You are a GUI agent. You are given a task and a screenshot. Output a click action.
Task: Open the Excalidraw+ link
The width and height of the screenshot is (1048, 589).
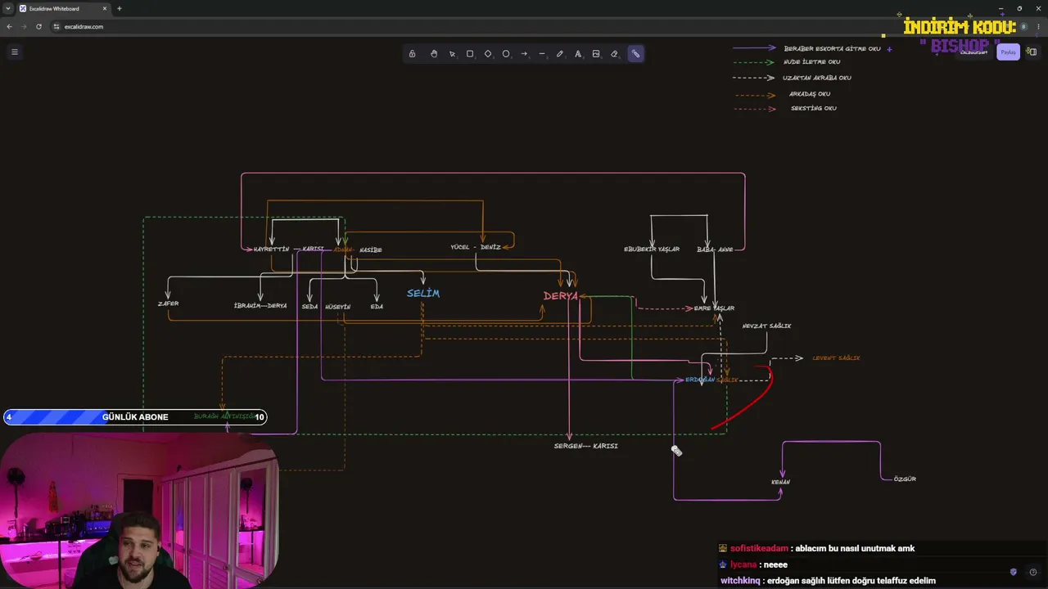point(973,52)
